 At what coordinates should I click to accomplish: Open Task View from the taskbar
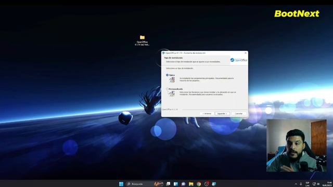coord(168,184)
